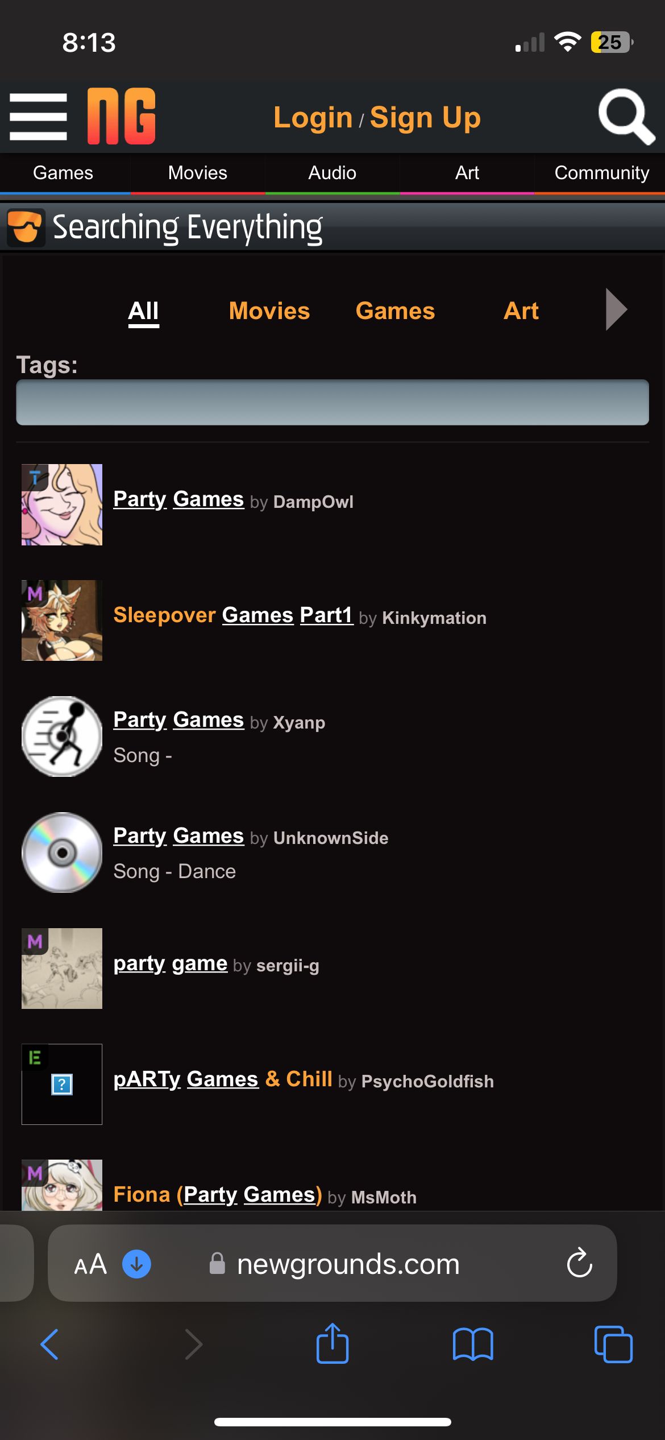665x1440 pixels.
Task: Open the hamburger menu icon
Action: [x=38, y=117]
